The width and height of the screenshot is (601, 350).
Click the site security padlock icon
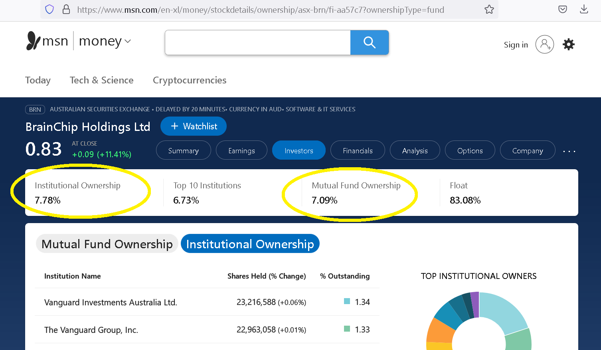(x=66, y=10)
